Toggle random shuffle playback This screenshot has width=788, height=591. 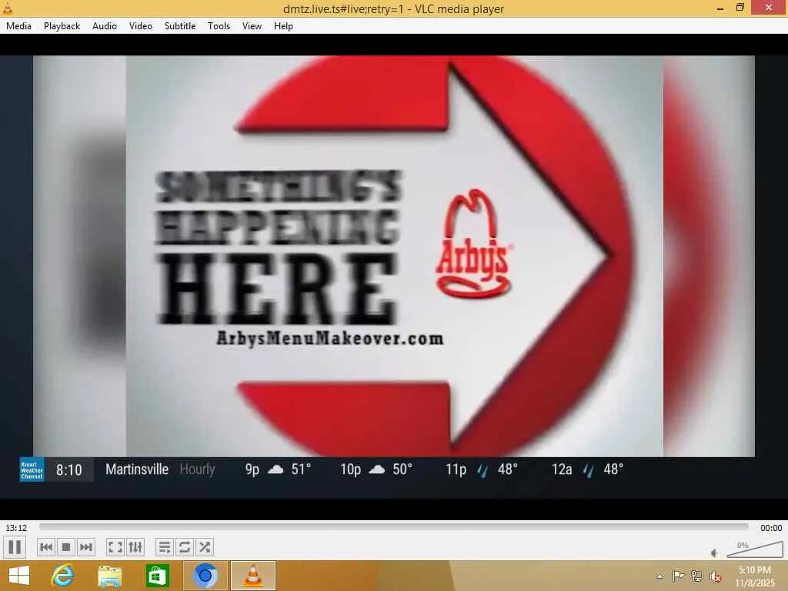point(205,547)
